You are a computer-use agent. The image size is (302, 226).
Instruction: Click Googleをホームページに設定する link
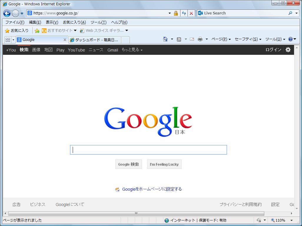(152, 189)
